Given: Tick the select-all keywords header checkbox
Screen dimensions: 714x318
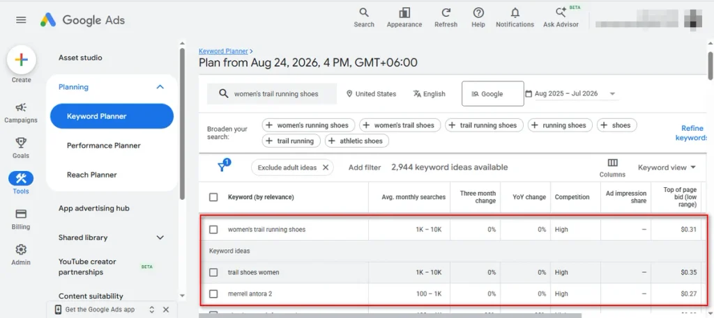Looking at the screenshot, I should point(213,197).
